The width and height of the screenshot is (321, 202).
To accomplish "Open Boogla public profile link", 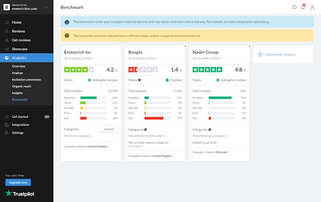I will (x=143, y=58).
